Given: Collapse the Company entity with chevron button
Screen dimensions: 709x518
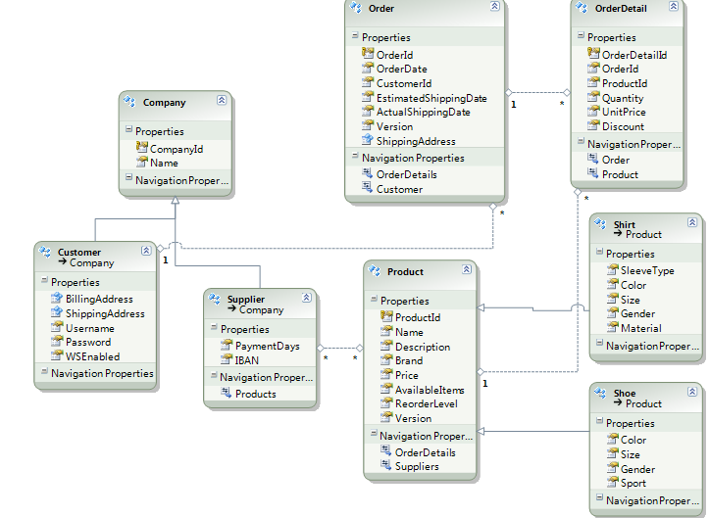Looking at the screenshot, I should 222,101.
